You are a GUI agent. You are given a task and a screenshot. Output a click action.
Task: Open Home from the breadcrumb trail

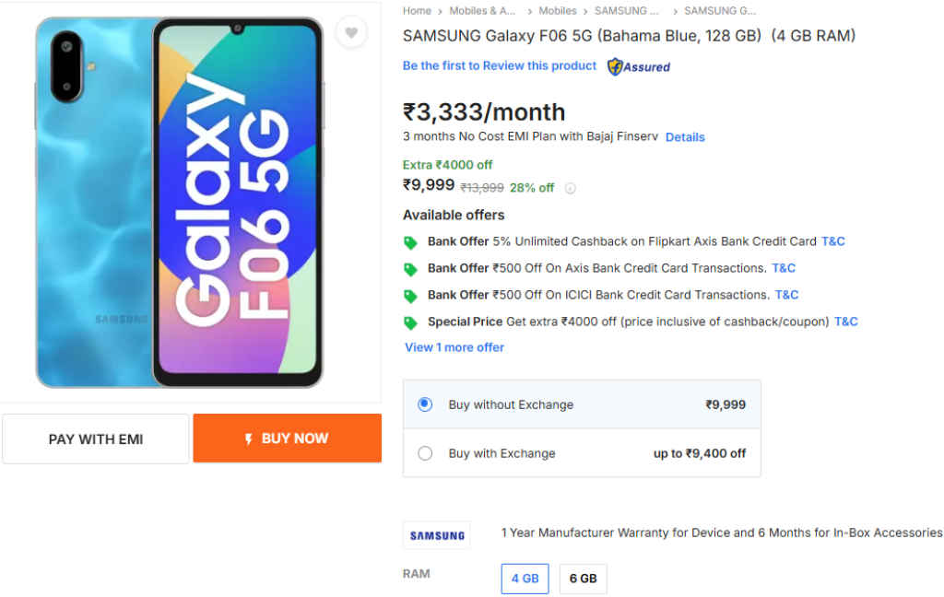coord(416,11)
